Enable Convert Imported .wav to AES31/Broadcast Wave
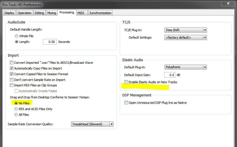The image size is (237, 147). (x=12, y=63)
